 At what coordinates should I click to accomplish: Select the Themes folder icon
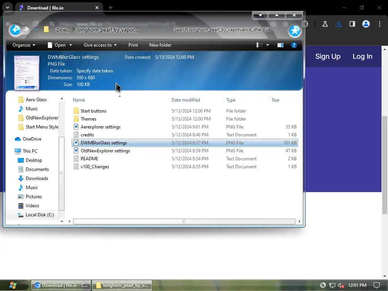point(76,119)
